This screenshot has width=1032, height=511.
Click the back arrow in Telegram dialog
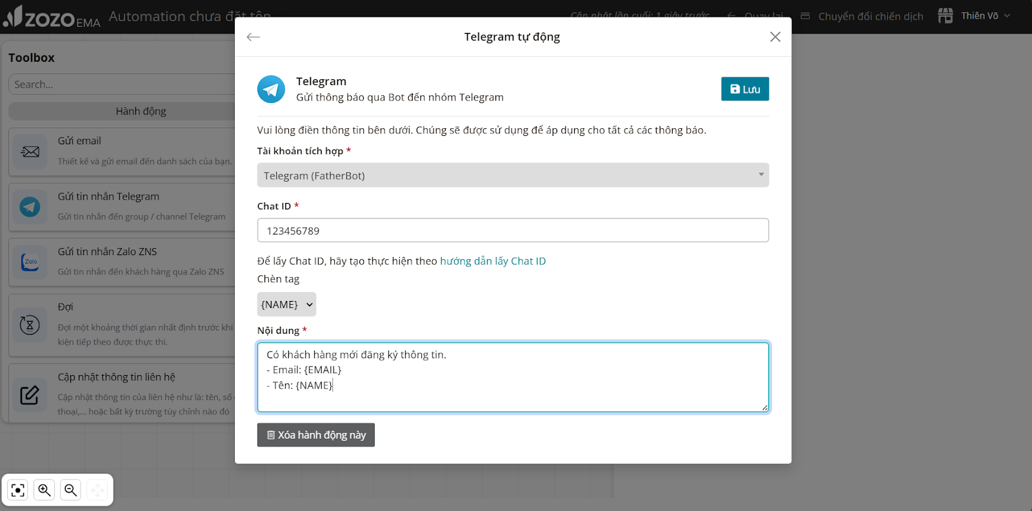point(253,37)
